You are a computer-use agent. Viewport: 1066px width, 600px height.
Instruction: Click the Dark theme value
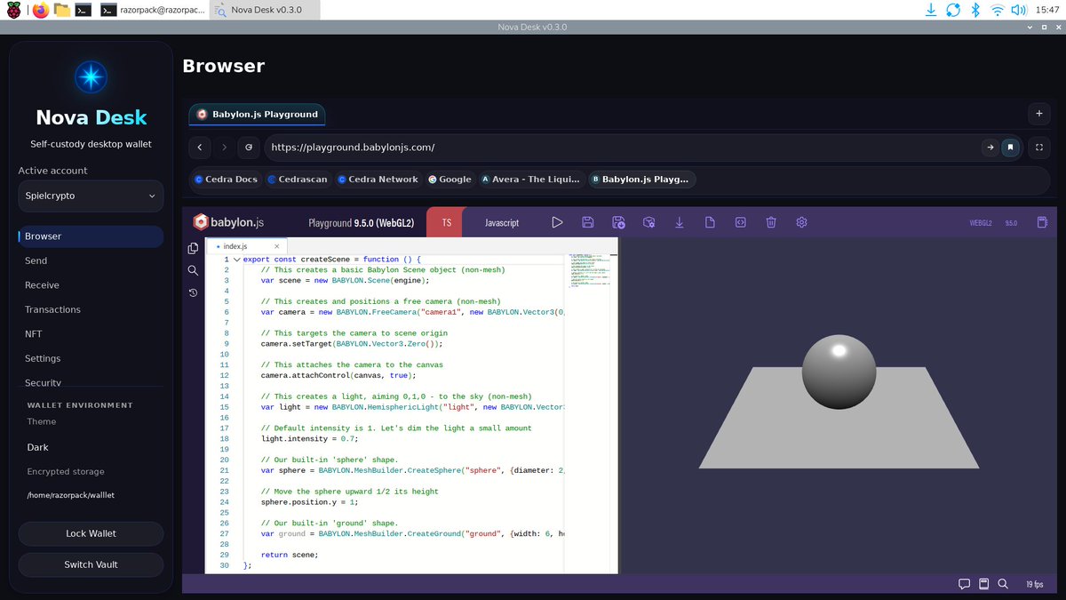[x=37, y=447]
